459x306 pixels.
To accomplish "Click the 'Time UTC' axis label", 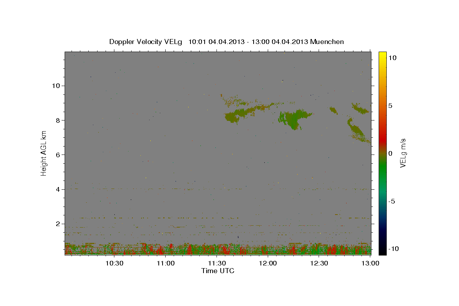I will point(218,271).
